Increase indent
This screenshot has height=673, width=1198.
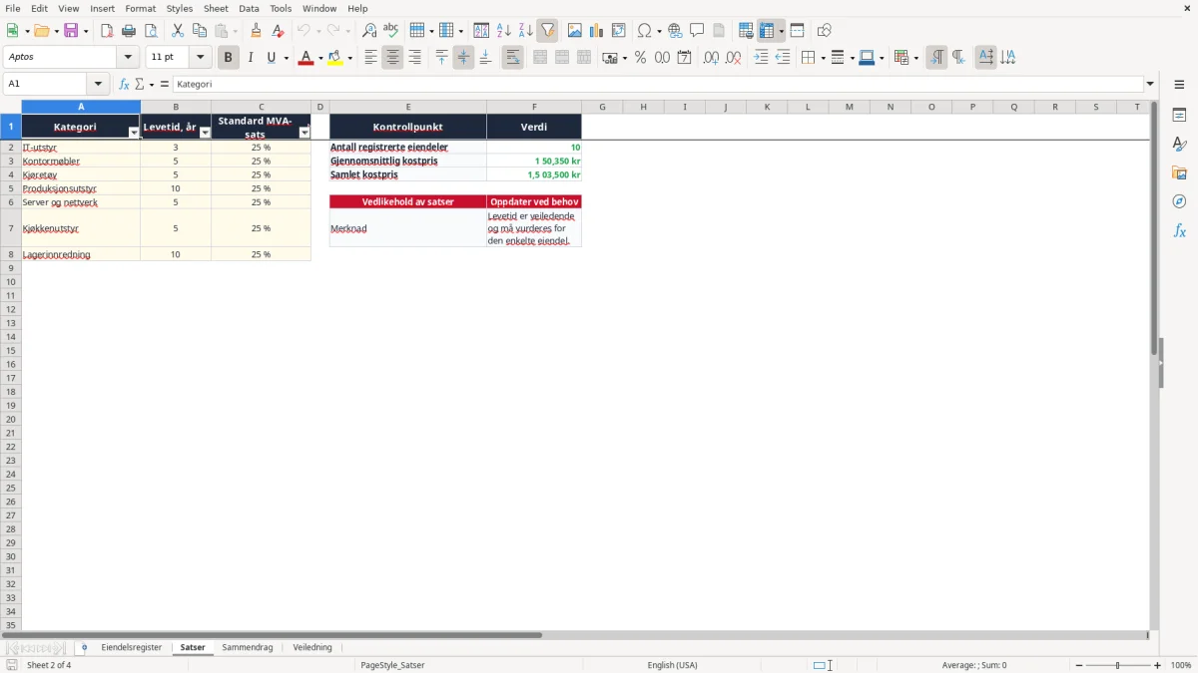coord(761,58)
